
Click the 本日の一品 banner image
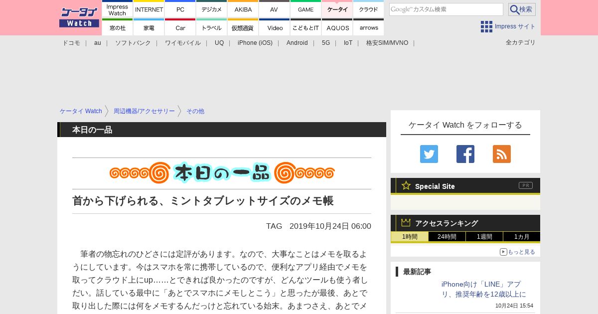(222, 173)
